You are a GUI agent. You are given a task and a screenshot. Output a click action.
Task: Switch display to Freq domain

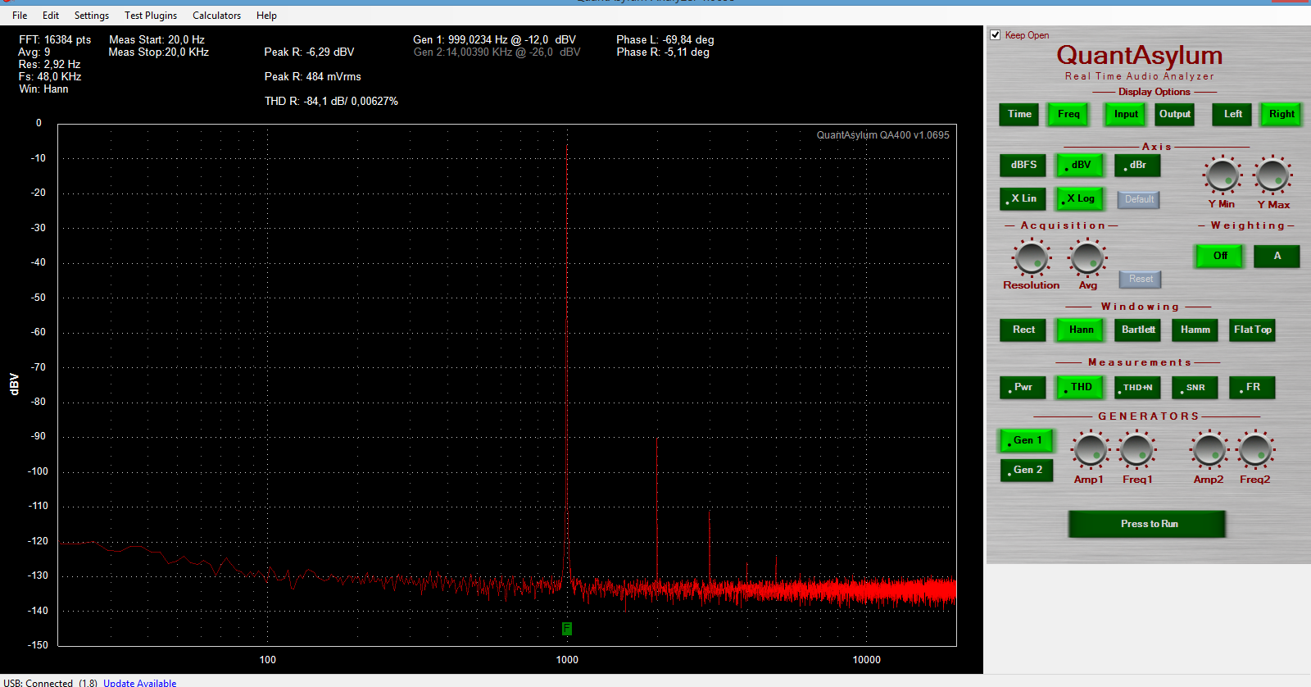tap(1068, 114)
